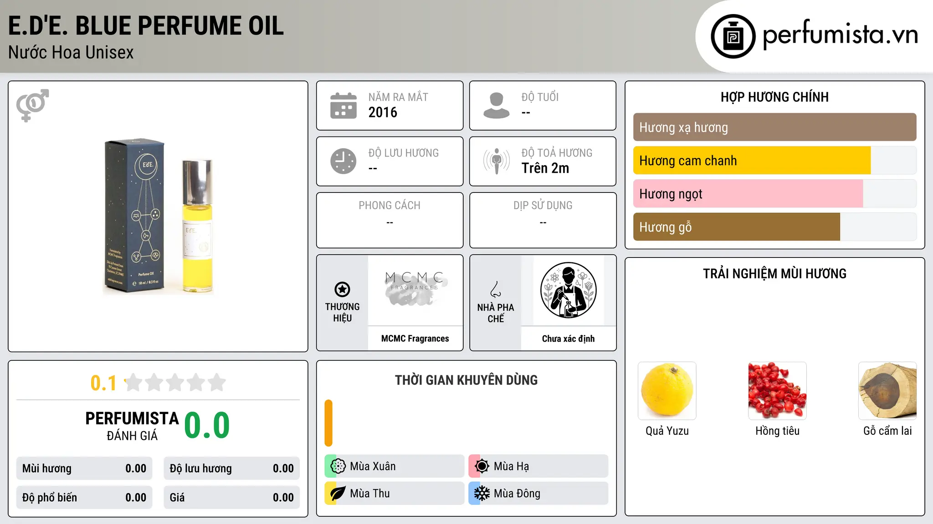The image size is (933, 524).
Task: Click the HỢP HƯƠNG CHÍNH heading
Action: coord(774,97)
